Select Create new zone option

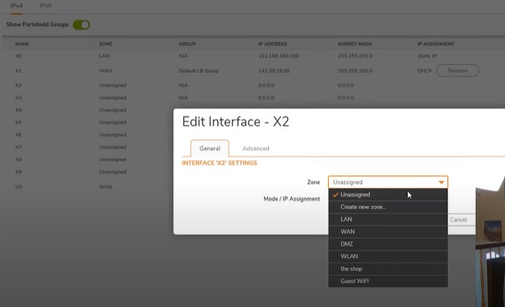tap(363, 207)
